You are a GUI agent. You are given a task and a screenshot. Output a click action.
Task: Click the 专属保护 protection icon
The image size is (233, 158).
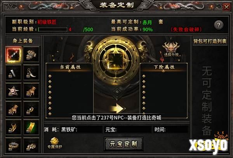coord(54,143)
